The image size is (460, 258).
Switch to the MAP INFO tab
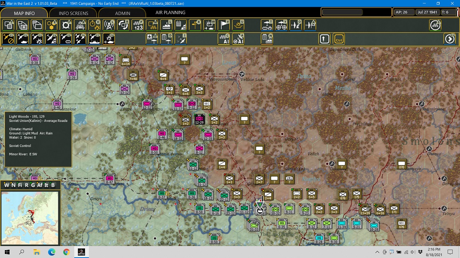(24, 13)
